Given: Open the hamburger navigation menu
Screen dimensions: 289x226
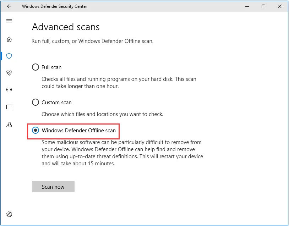Looking at the screenshot, I should (9, 21).
